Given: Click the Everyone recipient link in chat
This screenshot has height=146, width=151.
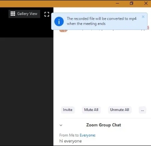Looking at the screenshot, I should click(x=88, y=135).
